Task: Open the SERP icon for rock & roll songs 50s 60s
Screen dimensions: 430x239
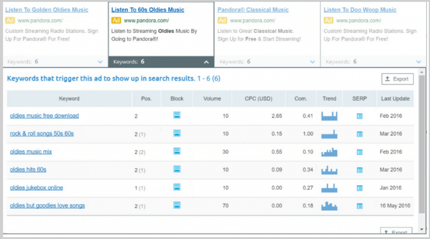Action: (x=359, y=134)
